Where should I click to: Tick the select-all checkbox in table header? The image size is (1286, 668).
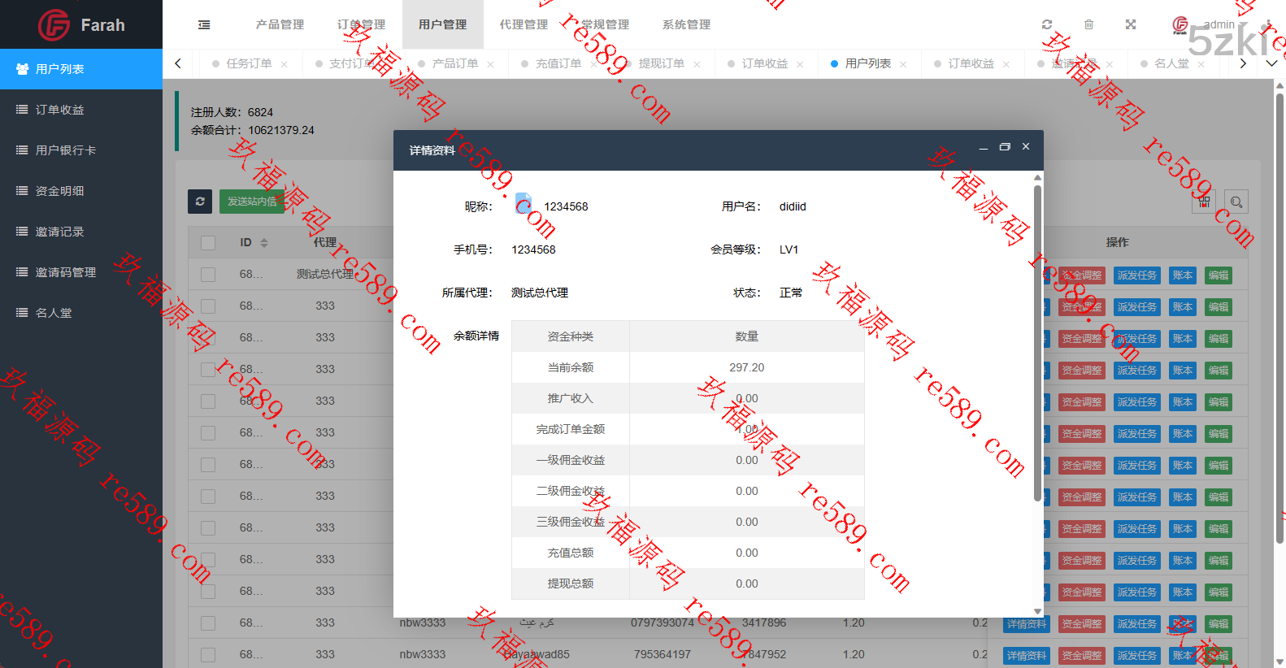coord(208,243)
